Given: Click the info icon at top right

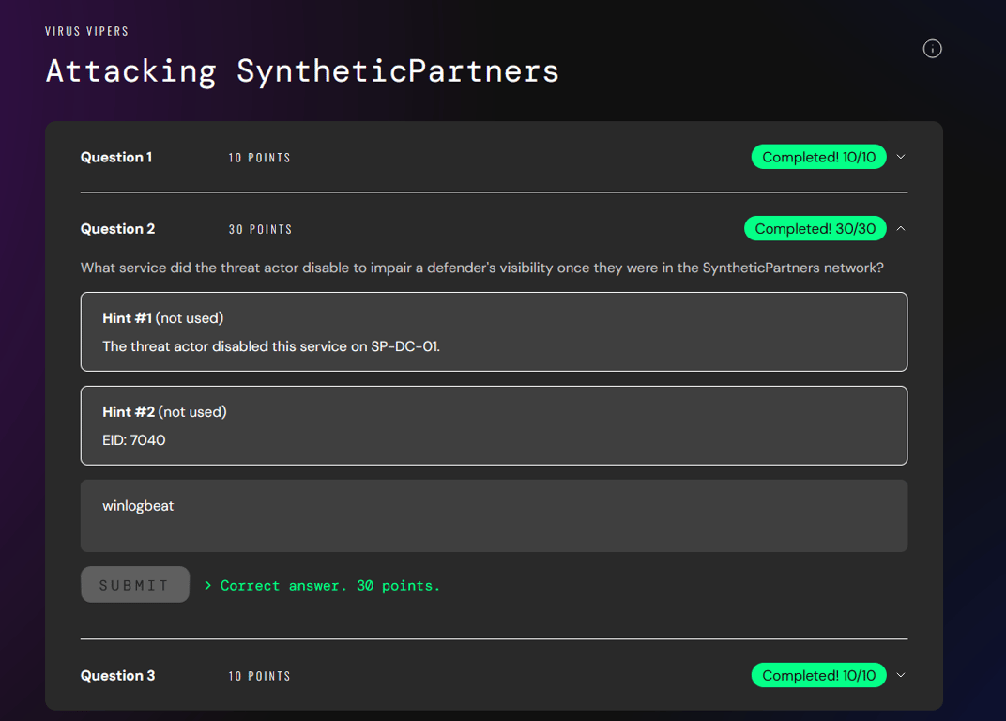Looking at the screenshot, I should 932,49.
